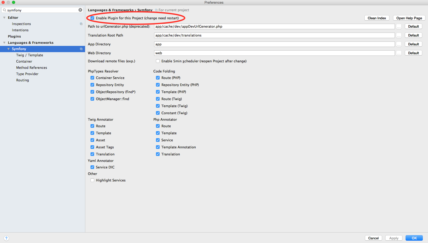Toggle ObjectRepository (find*) checkbox
Viewport: 428px width, 243px height.
tap(92, 92)
